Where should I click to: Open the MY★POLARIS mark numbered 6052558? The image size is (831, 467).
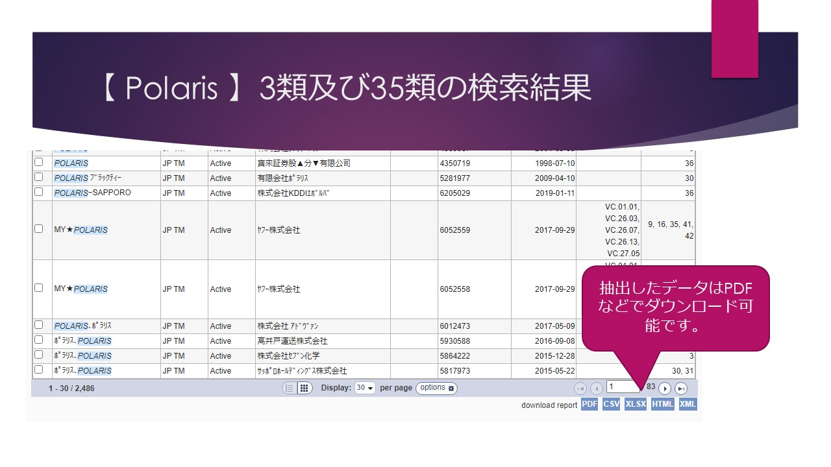tap(81, 289)
